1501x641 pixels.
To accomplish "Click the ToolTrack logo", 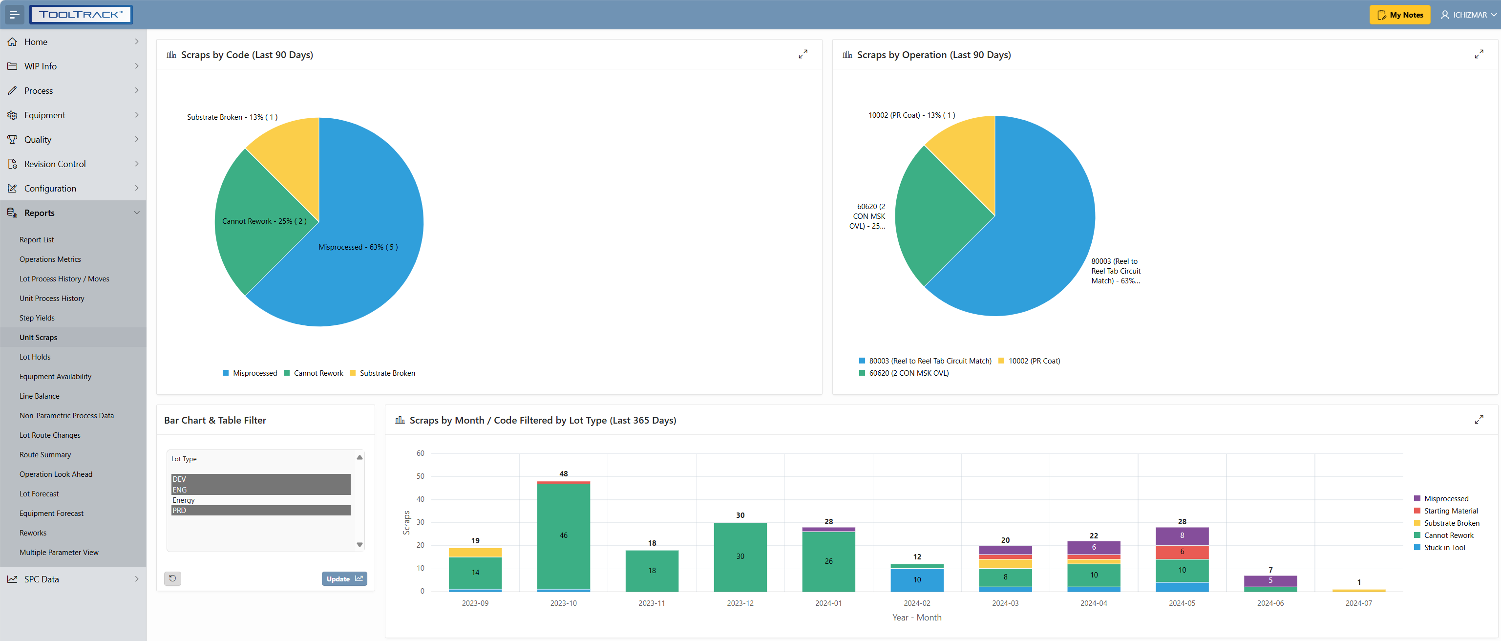I will click(81, 15).
